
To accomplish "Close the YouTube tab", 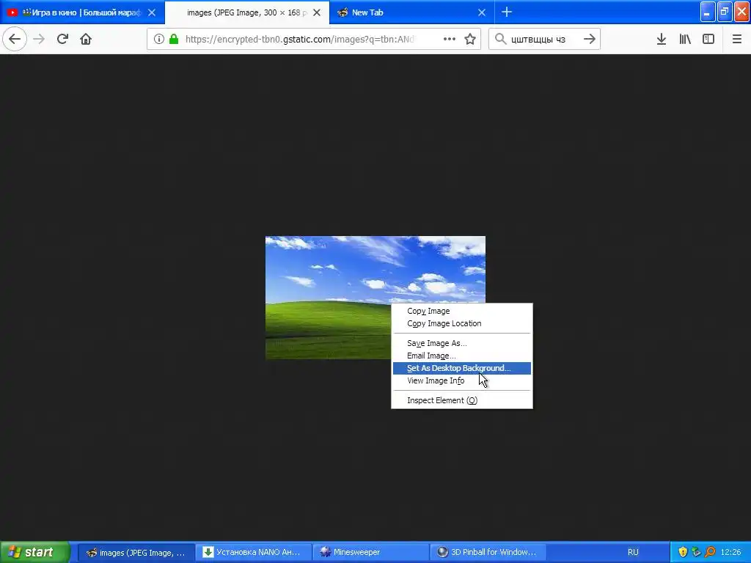I will (152, 12).
